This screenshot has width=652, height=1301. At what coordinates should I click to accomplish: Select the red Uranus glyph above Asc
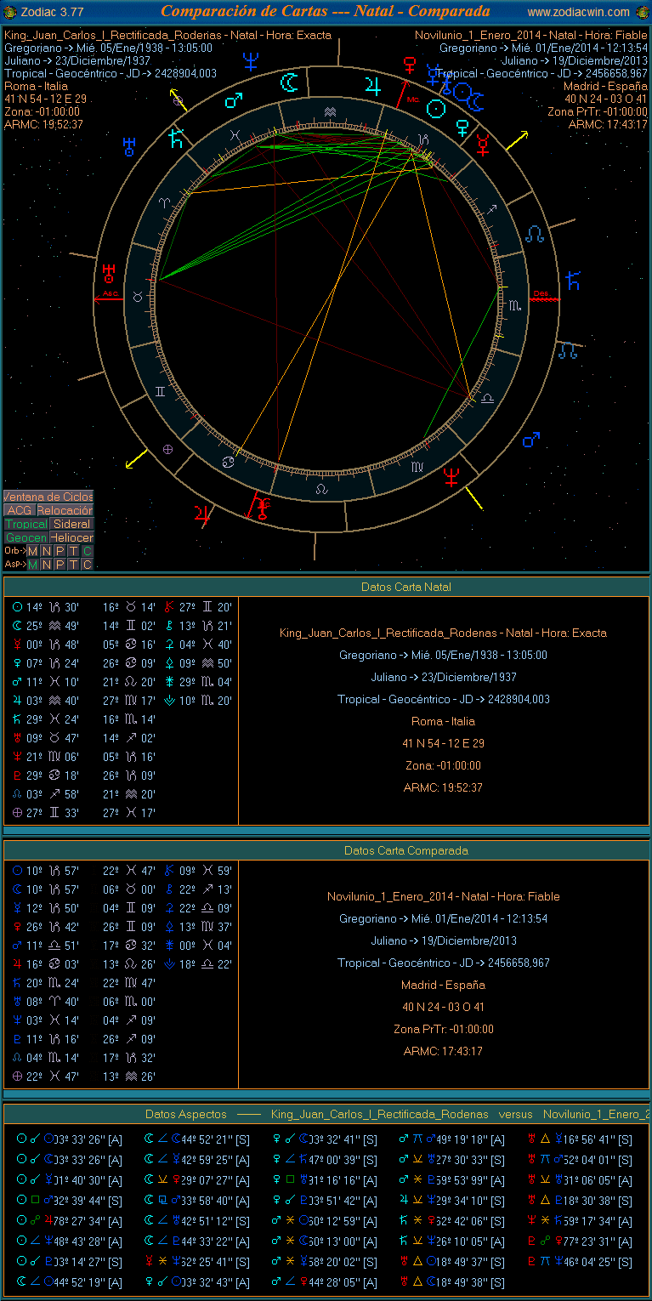(x=109, y=273)
